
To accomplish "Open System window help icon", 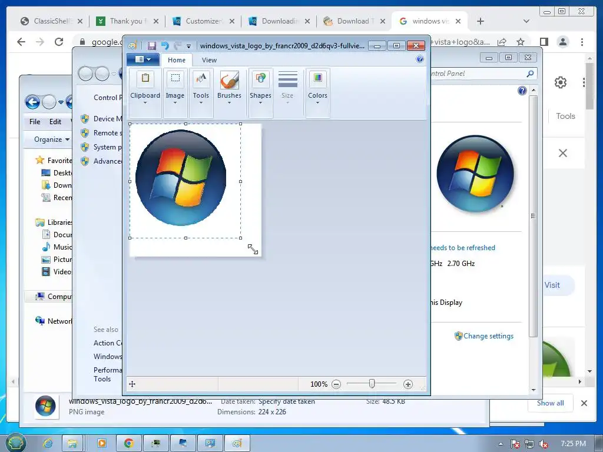I will pos(522,91).
